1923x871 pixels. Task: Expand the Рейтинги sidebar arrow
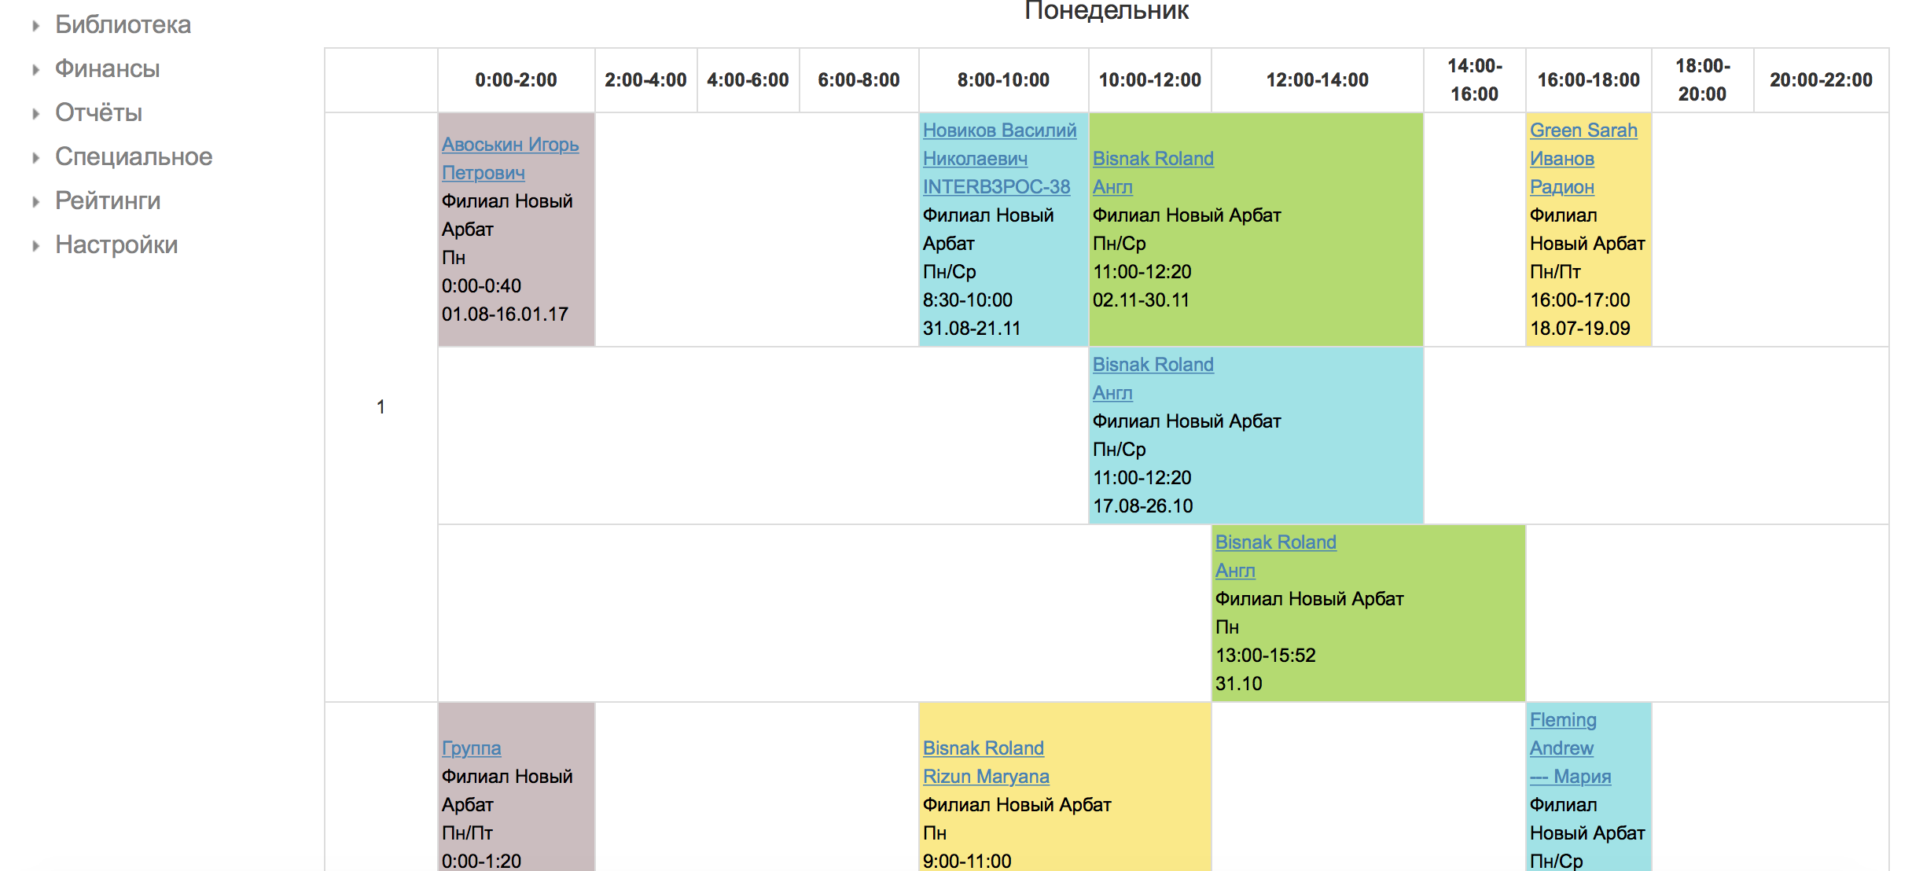click(35, 202)
